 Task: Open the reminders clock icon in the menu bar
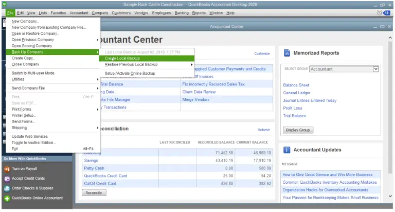click(x=380, y=13)
